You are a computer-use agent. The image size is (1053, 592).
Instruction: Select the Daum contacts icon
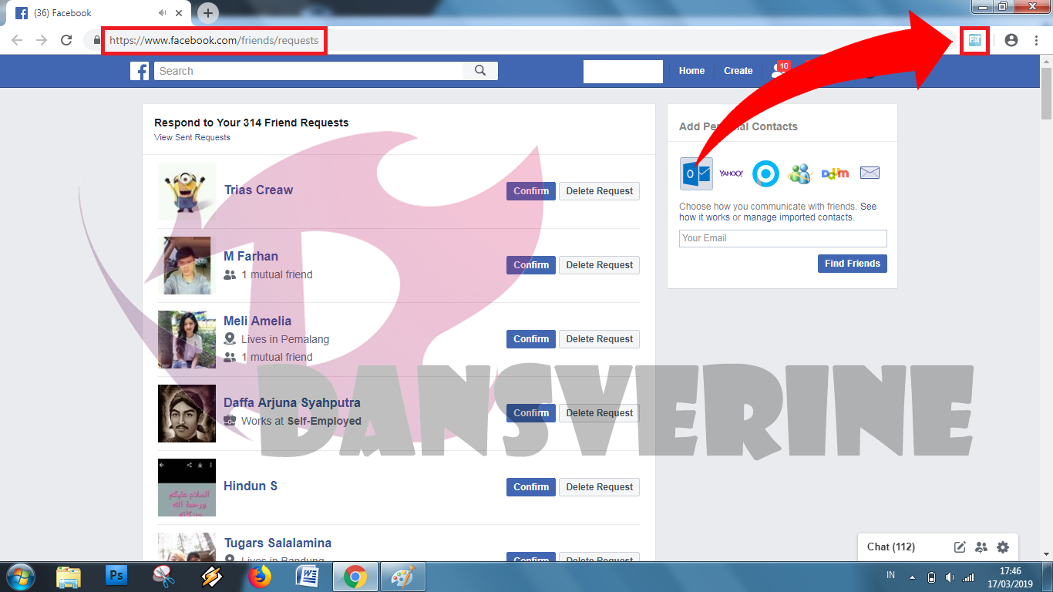click(835, 173)
